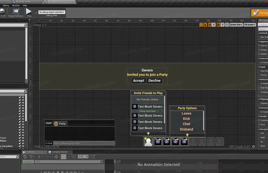
Task: Click the timeline playhead marker at 0.00
Action: 115,161
